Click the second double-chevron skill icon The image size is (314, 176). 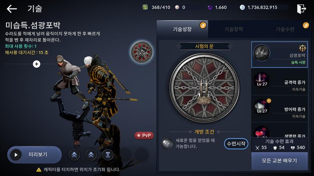pyautogui.click(x=91, y=154)
